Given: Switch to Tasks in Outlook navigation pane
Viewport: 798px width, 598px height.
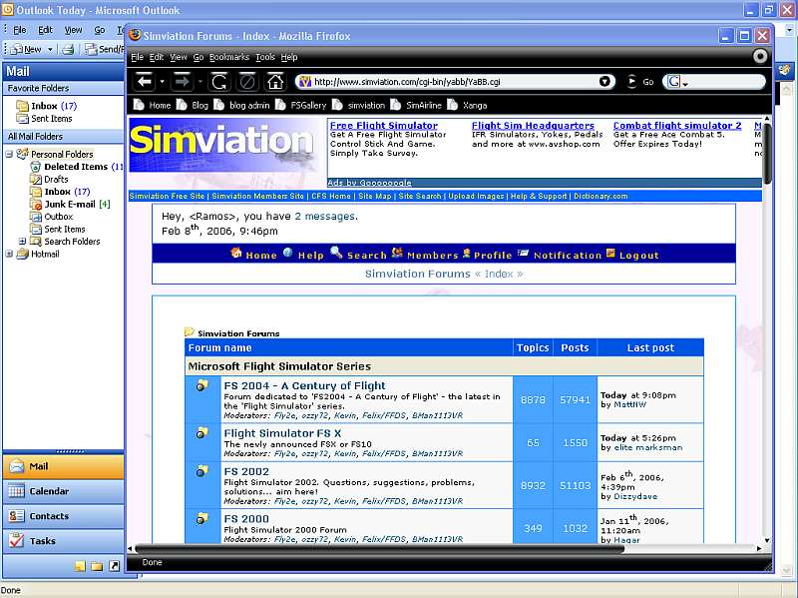Looking at the screenshot, I should pos(43,541).
